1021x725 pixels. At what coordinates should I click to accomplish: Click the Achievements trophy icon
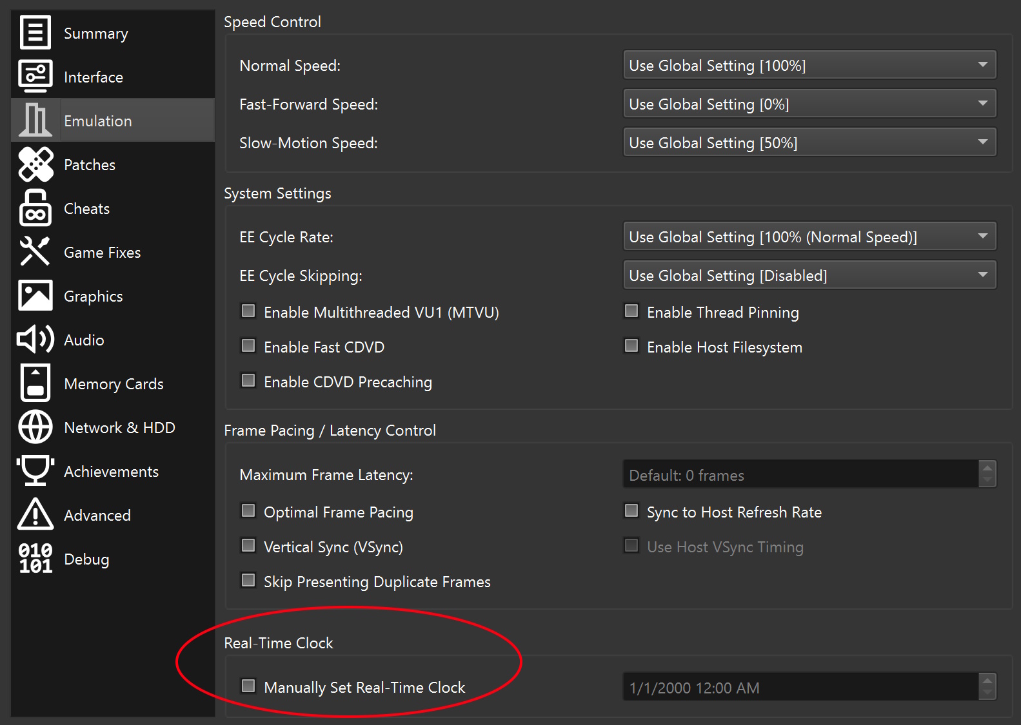(x=35, y=471)
